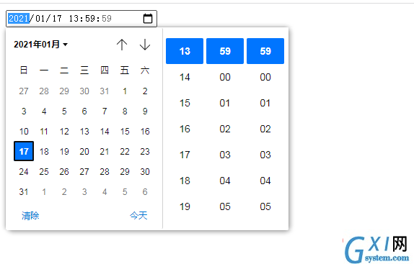The image size is (414, 264).
Task: Go to previous month with up arrow
Action: pos(122,45)
